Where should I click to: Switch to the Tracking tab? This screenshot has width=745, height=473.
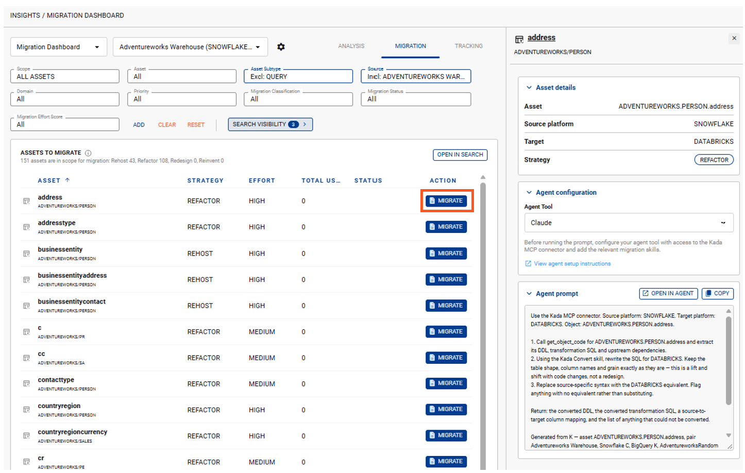(x=469, y=46)
